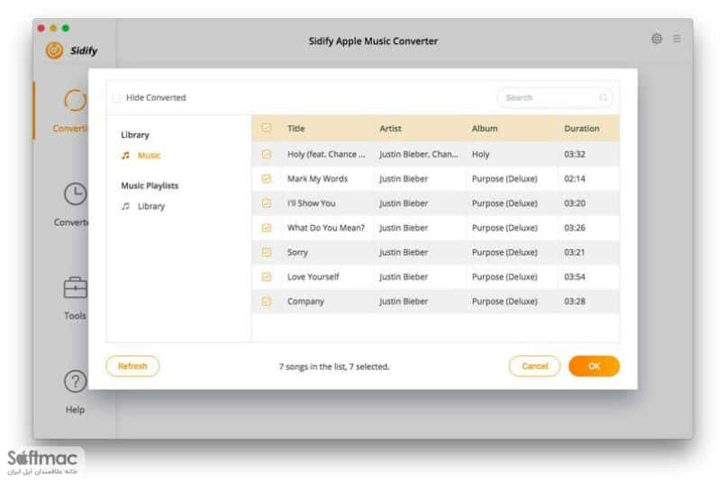Image resolution: width=726 pixels, height=486 pixels.
Task: Click the music note icon beside Music
Action: pos(125,156)
